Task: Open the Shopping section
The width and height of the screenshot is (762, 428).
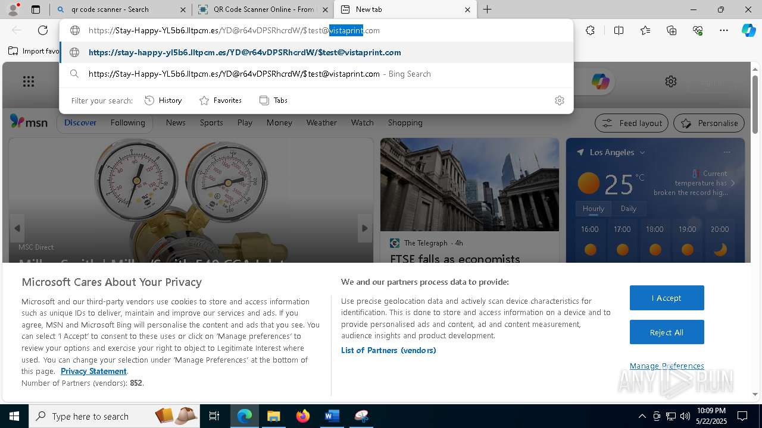Action: tap(405, 122)
